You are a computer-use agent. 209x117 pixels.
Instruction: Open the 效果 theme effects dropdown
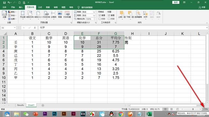[x=12, y=19]
